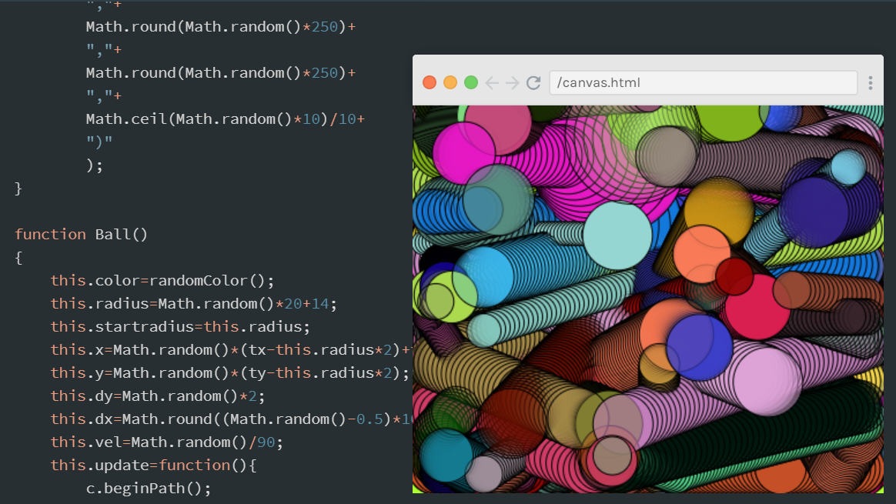Click the rendered canvas area in browser
896x504 pixels.
[x=648, y=299]
